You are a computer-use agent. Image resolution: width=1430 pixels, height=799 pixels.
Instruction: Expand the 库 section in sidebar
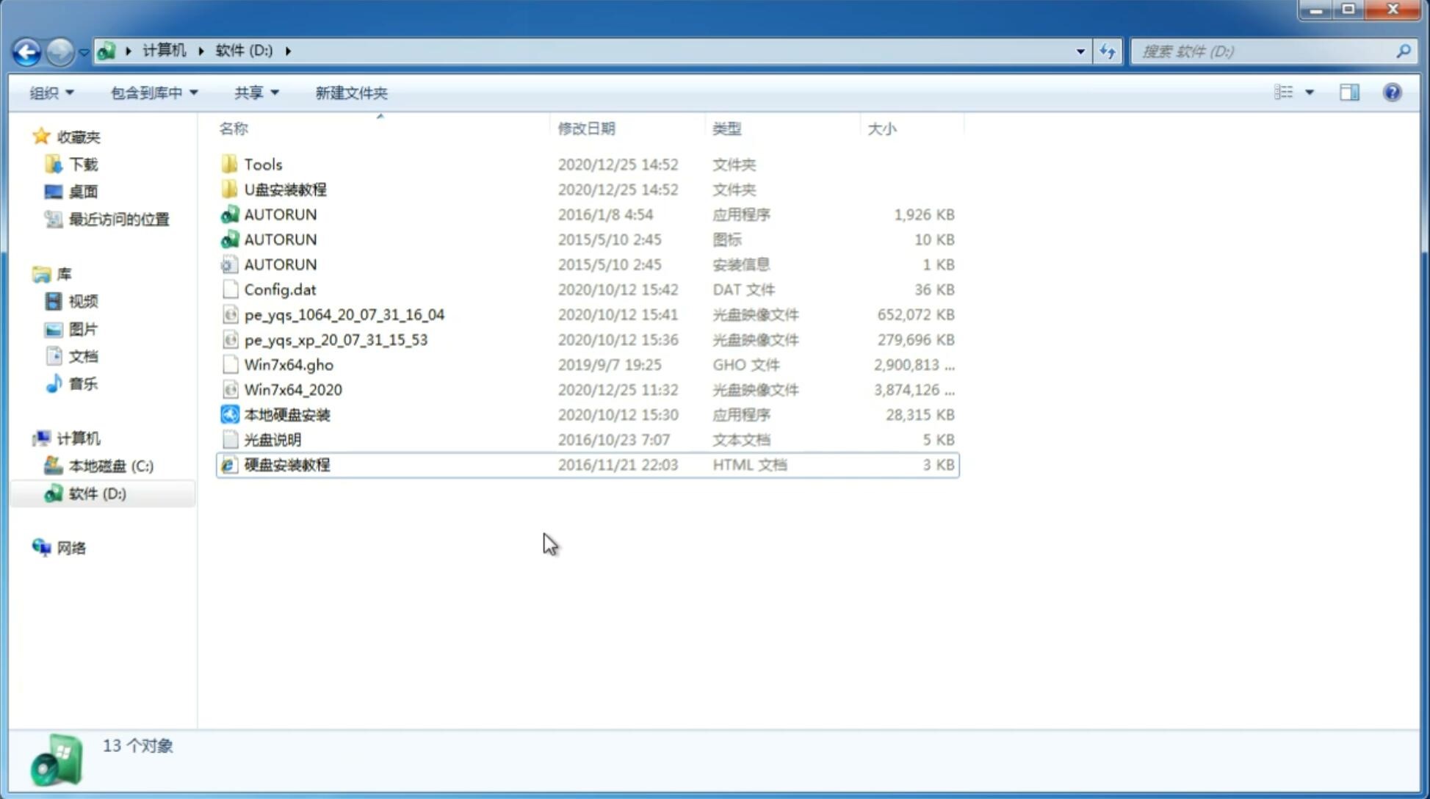coord(26,273)
